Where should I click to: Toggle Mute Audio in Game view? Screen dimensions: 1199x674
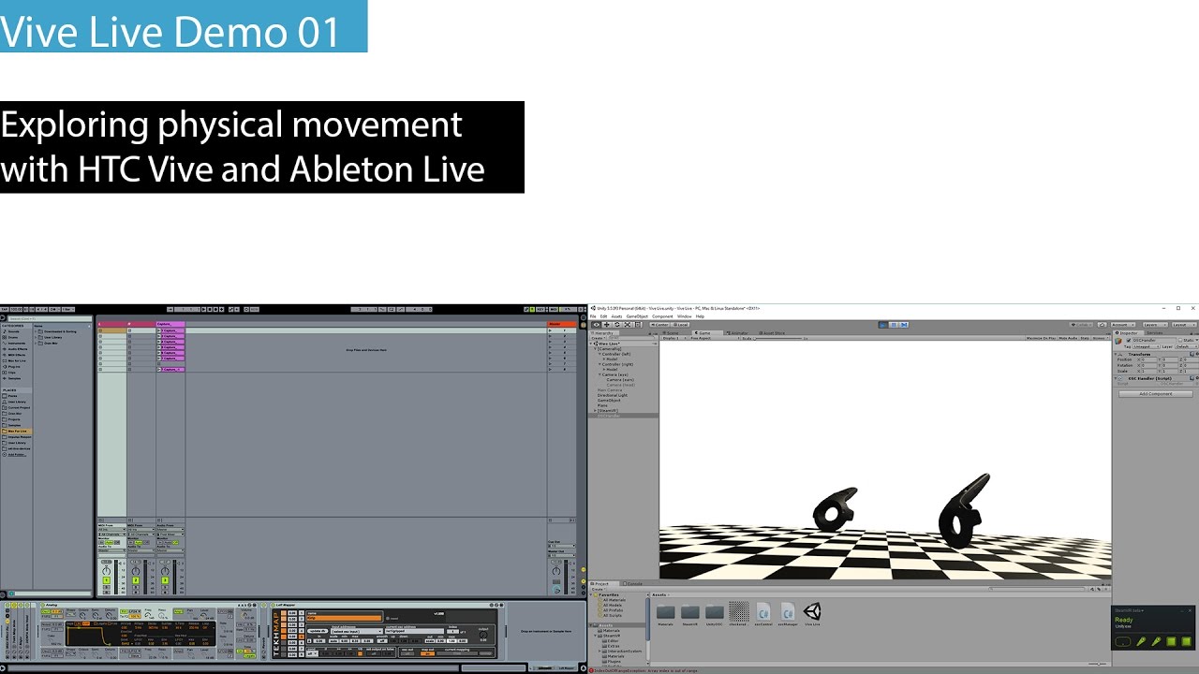[1068, 338]
